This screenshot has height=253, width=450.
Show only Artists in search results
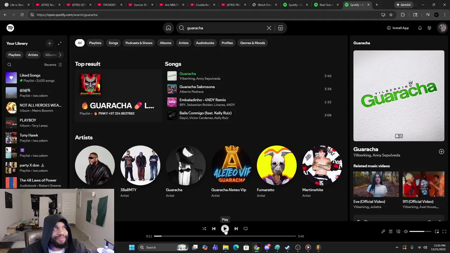click(x=184, y=43)
